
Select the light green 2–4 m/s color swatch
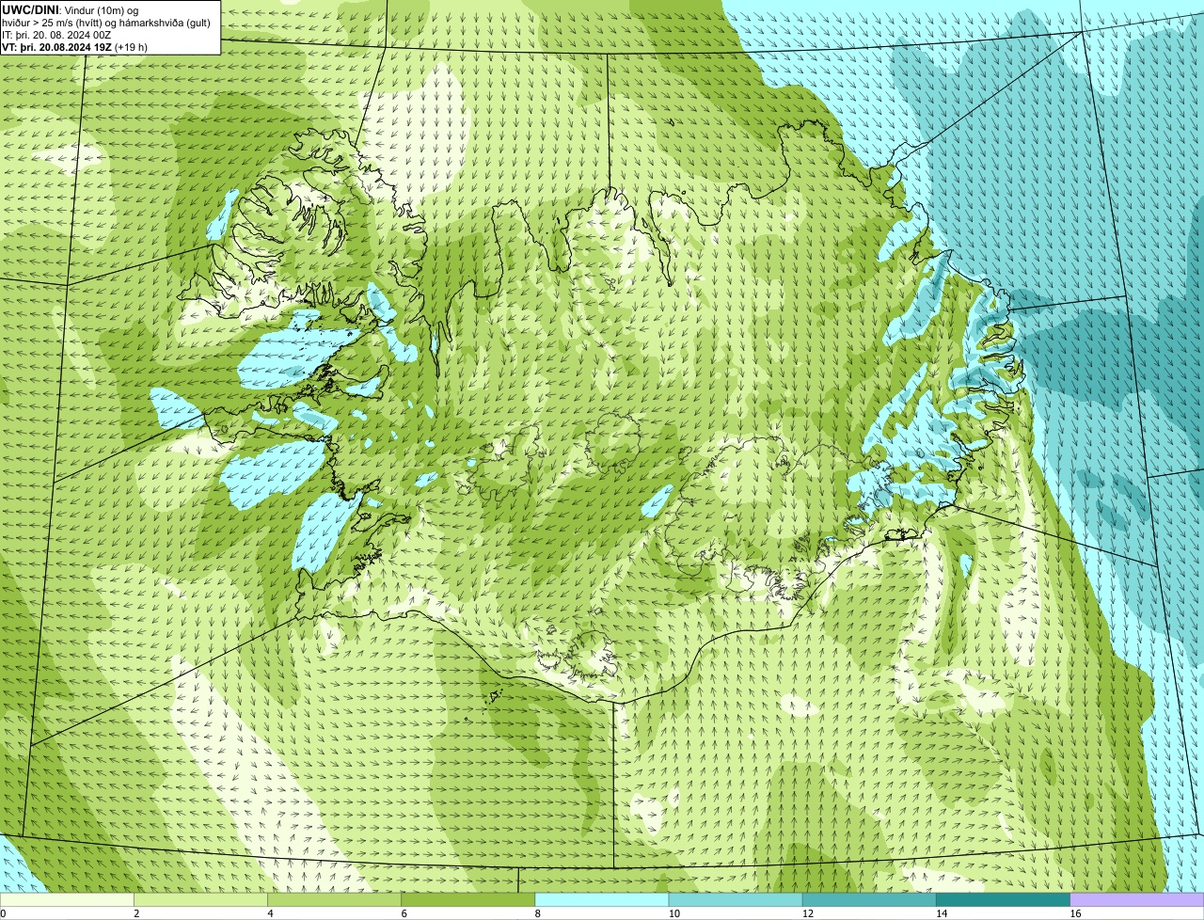tap(201, 900)
